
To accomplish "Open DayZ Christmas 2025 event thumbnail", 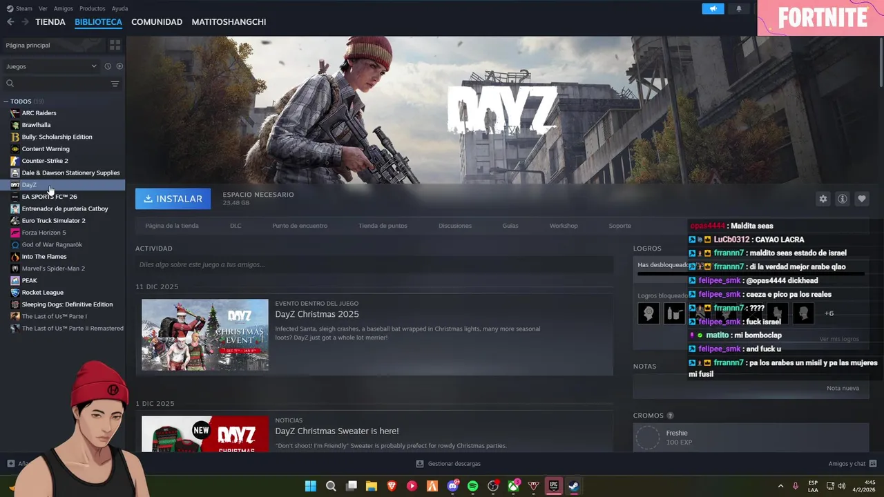I will click(x=205, y=335).
